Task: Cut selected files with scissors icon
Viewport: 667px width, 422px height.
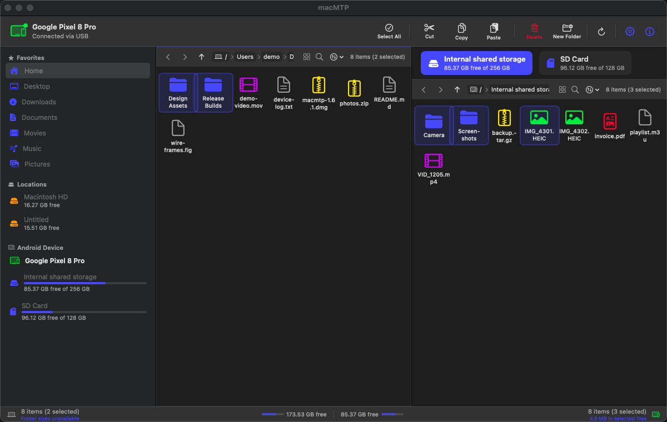Action: coord(429,31)
